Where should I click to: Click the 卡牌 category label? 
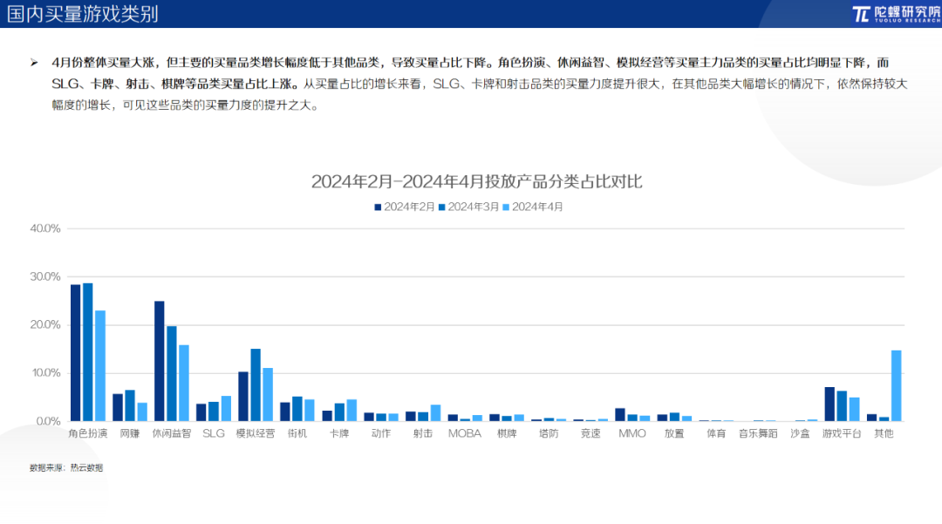[x=339, y=433]
